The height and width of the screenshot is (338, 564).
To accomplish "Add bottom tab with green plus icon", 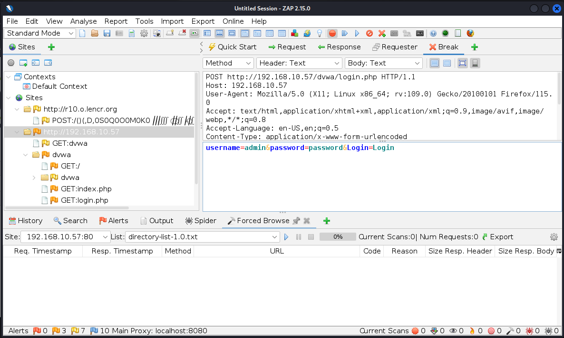I will (327, 221).
